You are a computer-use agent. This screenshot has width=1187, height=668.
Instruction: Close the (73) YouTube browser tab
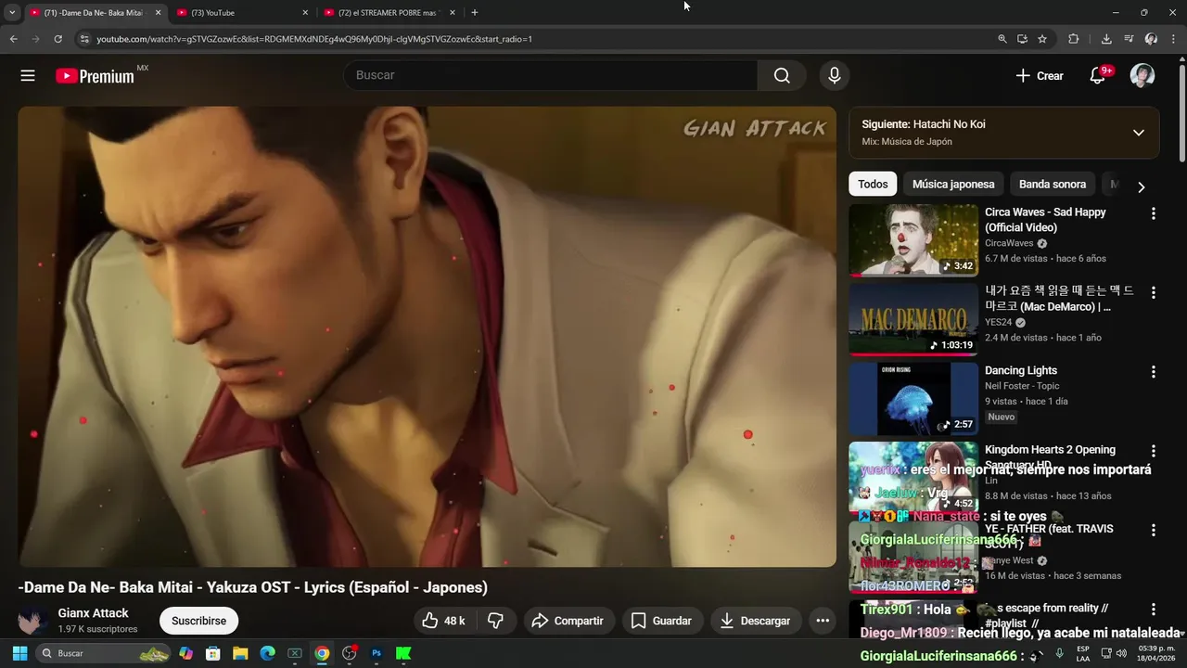305,13
